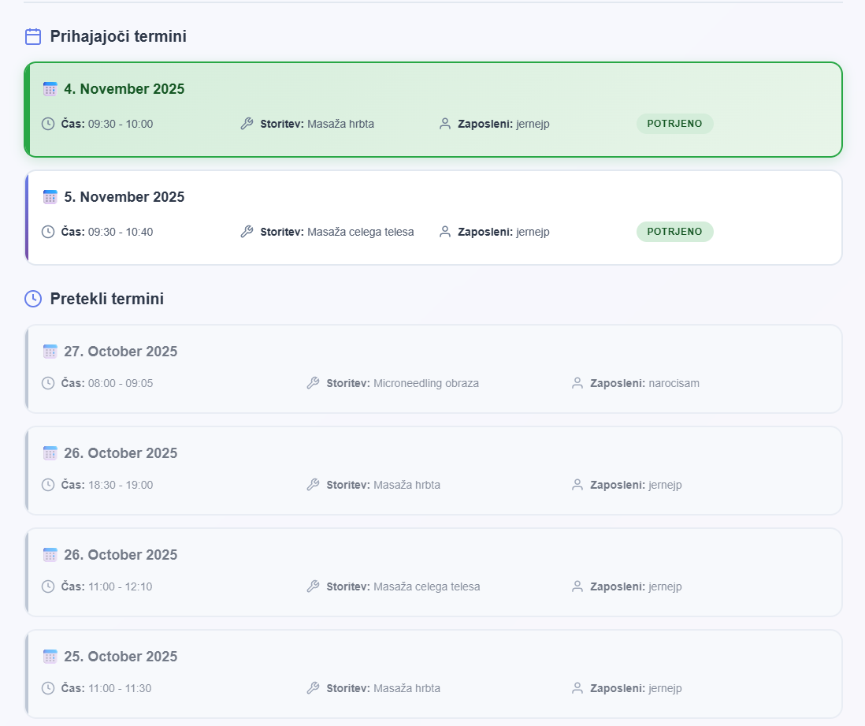This screenshot has height=726, width=865.
Task: Click calendar icon on 5. November 2025 card
Action: [50, 197]
